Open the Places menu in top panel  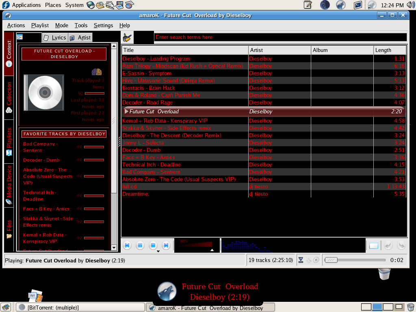[53, 5]
